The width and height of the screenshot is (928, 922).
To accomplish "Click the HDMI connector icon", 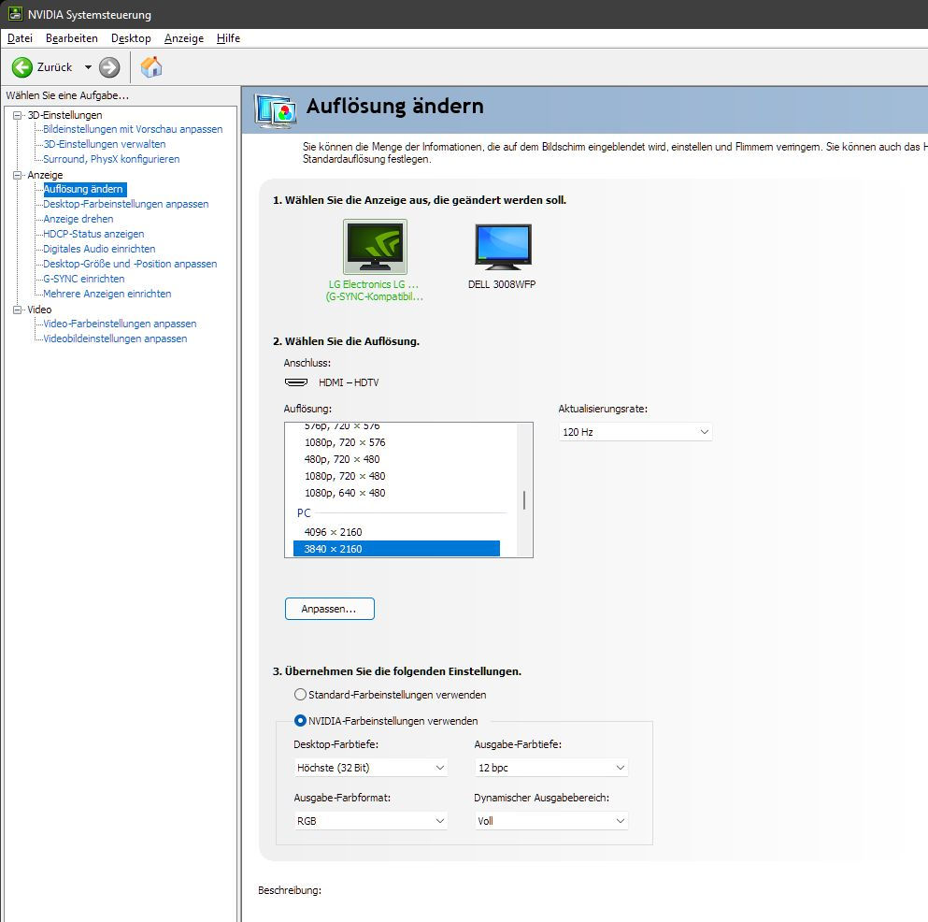I will click(296, 382).
